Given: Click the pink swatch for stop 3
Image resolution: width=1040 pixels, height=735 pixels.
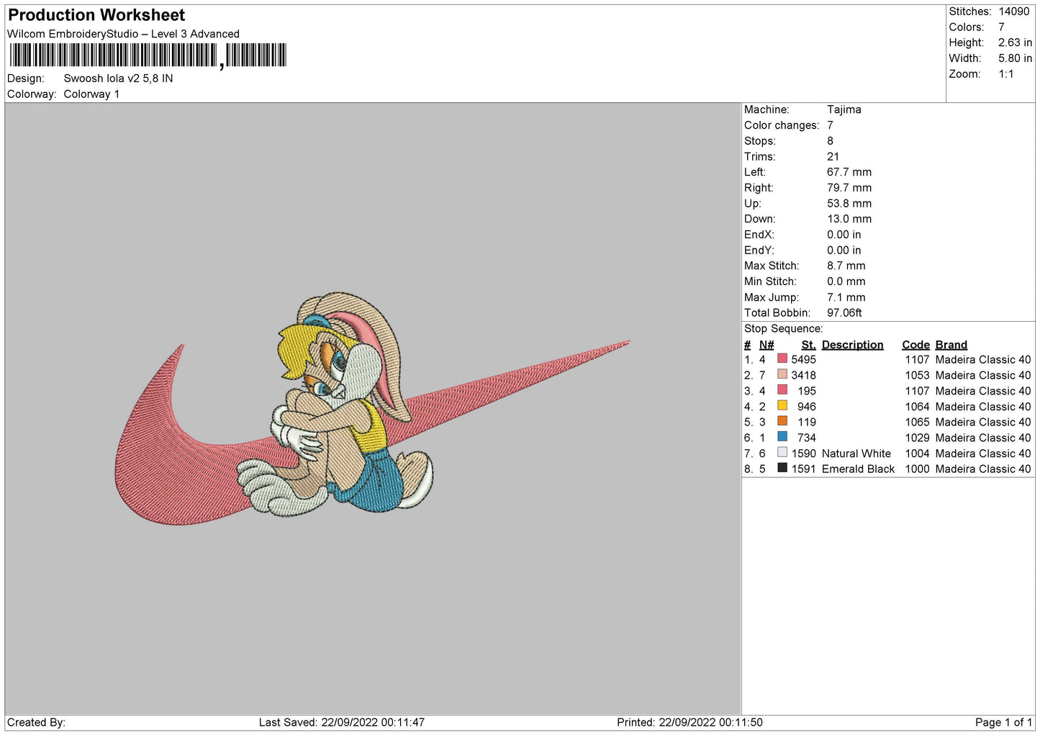Looking at the screenshot, I should (x=782, y=390).
